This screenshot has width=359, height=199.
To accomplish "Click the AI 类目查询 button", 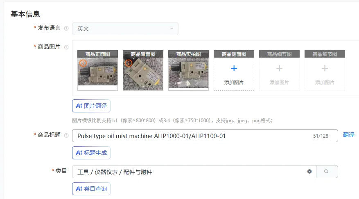I will pyautogui.click(x=91, y=189).
